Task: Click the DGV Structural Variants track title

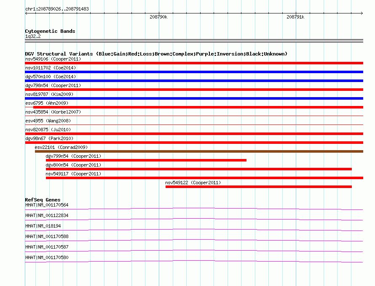Action: [x=156, y=54]
